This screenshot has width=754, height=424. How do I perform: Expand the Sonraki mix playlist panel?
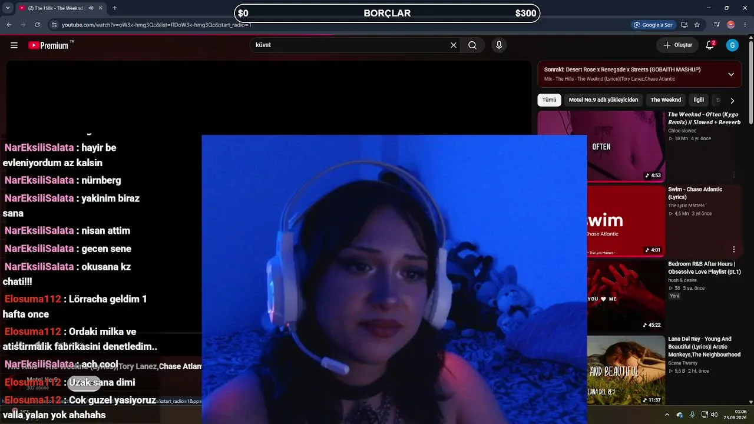731,74
